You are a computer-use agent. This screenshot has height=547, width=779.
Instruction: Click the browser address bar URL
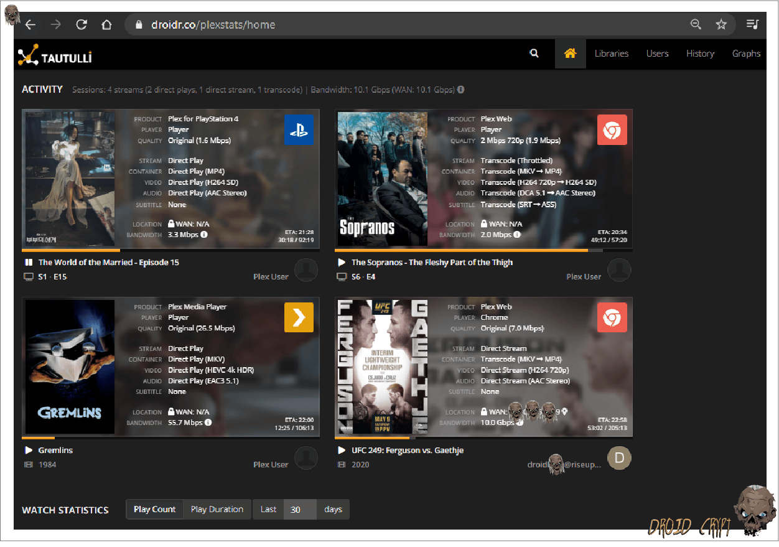[x=213, y=25]
